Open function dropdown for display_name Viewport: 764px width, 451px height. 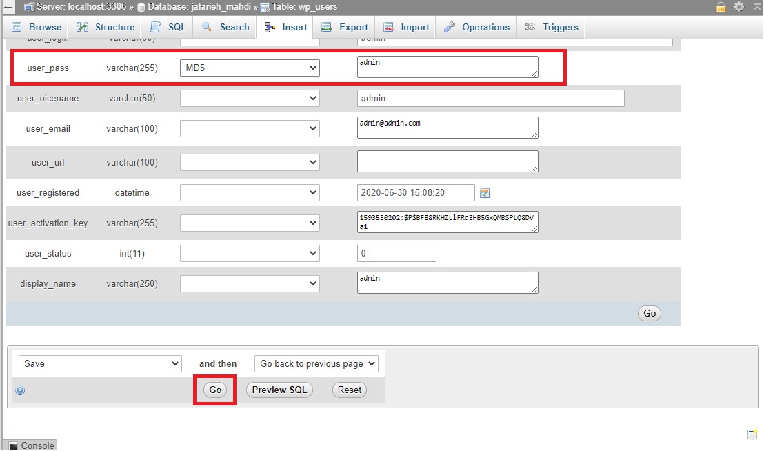(250, 283)
